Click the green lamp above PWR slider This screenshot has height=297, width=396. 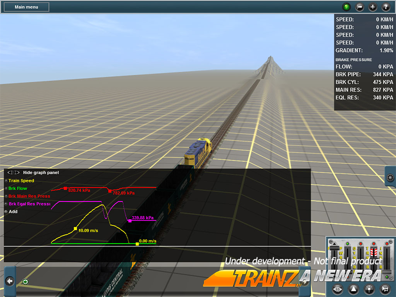click(347, 244)
